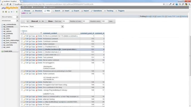Reload the page with refresh icon
The height and width of the screenshot is (107, 191).
pyautogui.click(x=7, y=4)
